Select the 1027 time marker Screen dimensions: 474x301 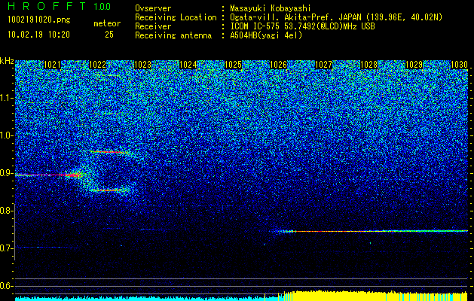point(324,65)
